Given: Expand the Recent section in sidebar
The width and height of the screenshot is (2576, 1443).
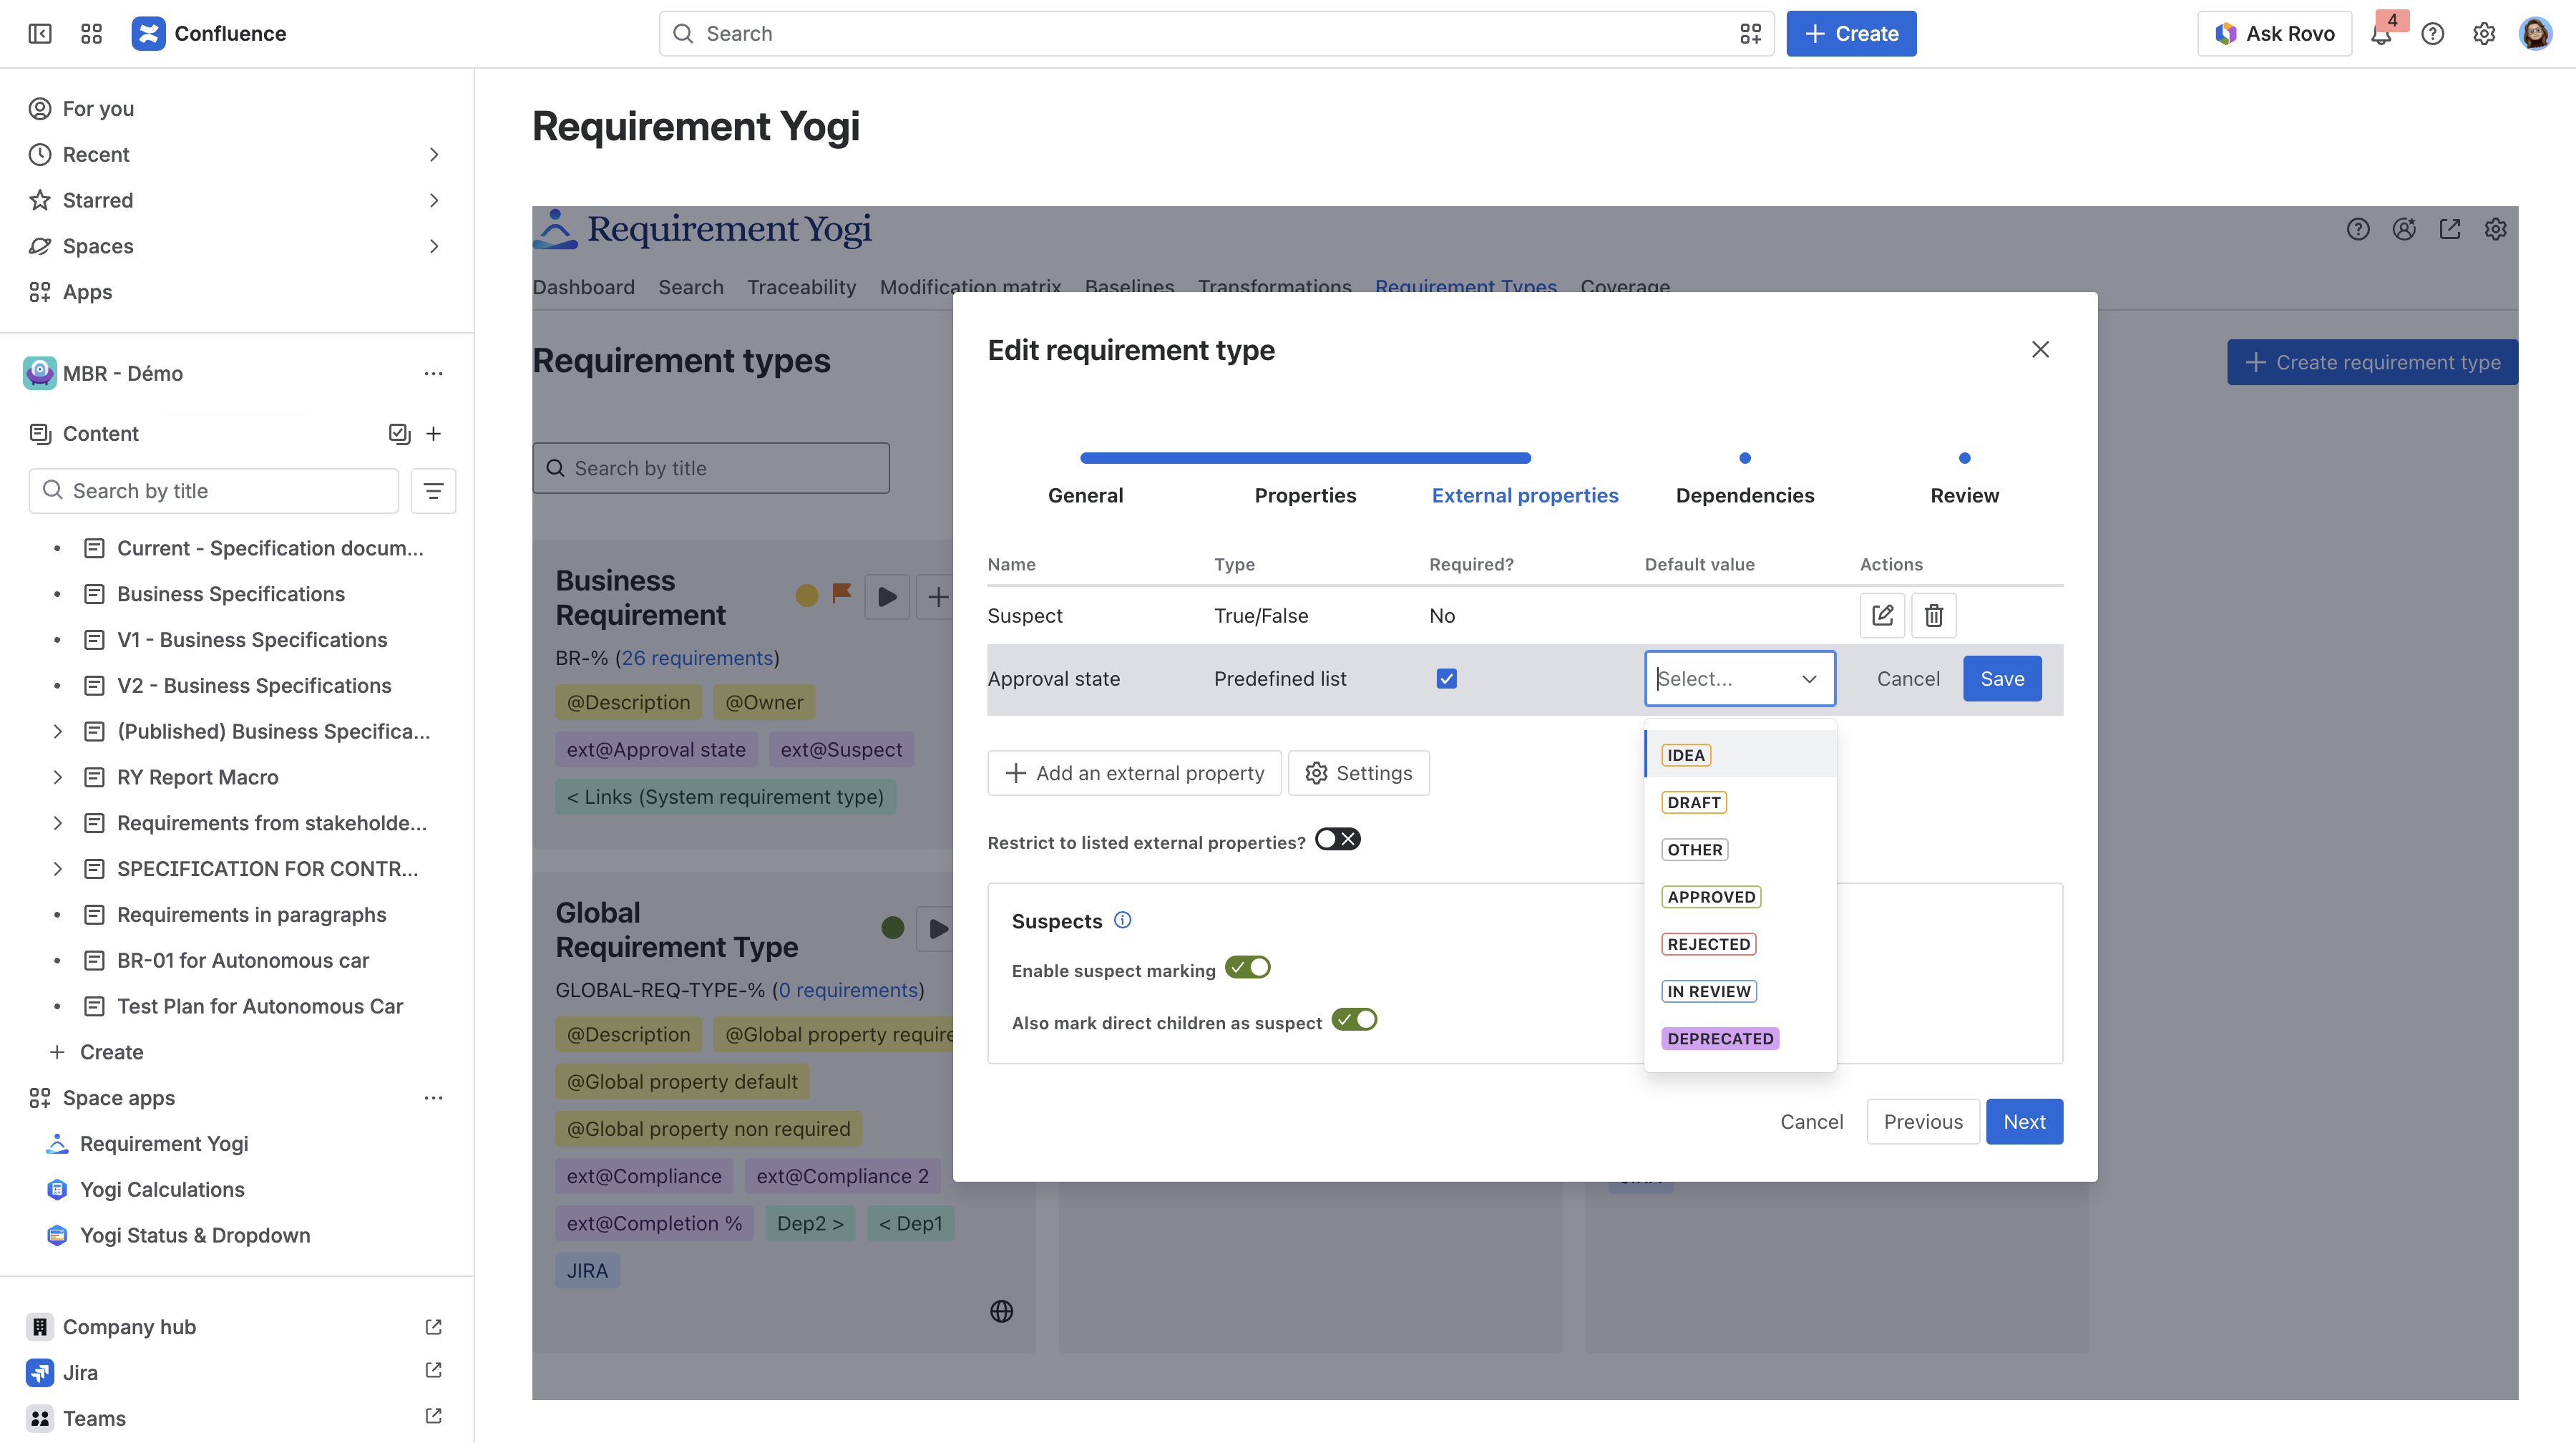Looking at the screenshot, I should click(433, 155).
